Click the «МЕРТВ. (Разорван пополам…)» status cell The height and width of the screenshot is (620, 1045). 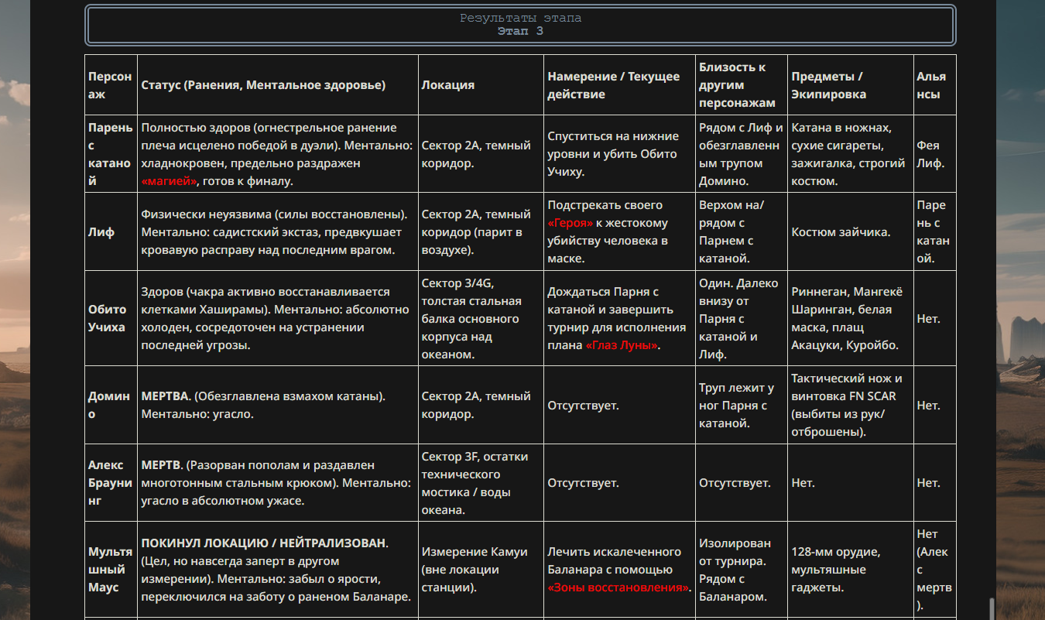[x=278, y=483]
